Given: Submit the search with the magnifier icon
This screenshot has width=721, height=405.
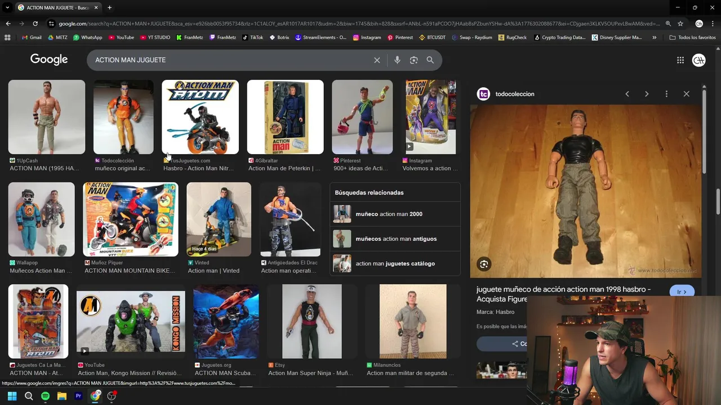Looking at the screenshot, I should click(430, 60).
